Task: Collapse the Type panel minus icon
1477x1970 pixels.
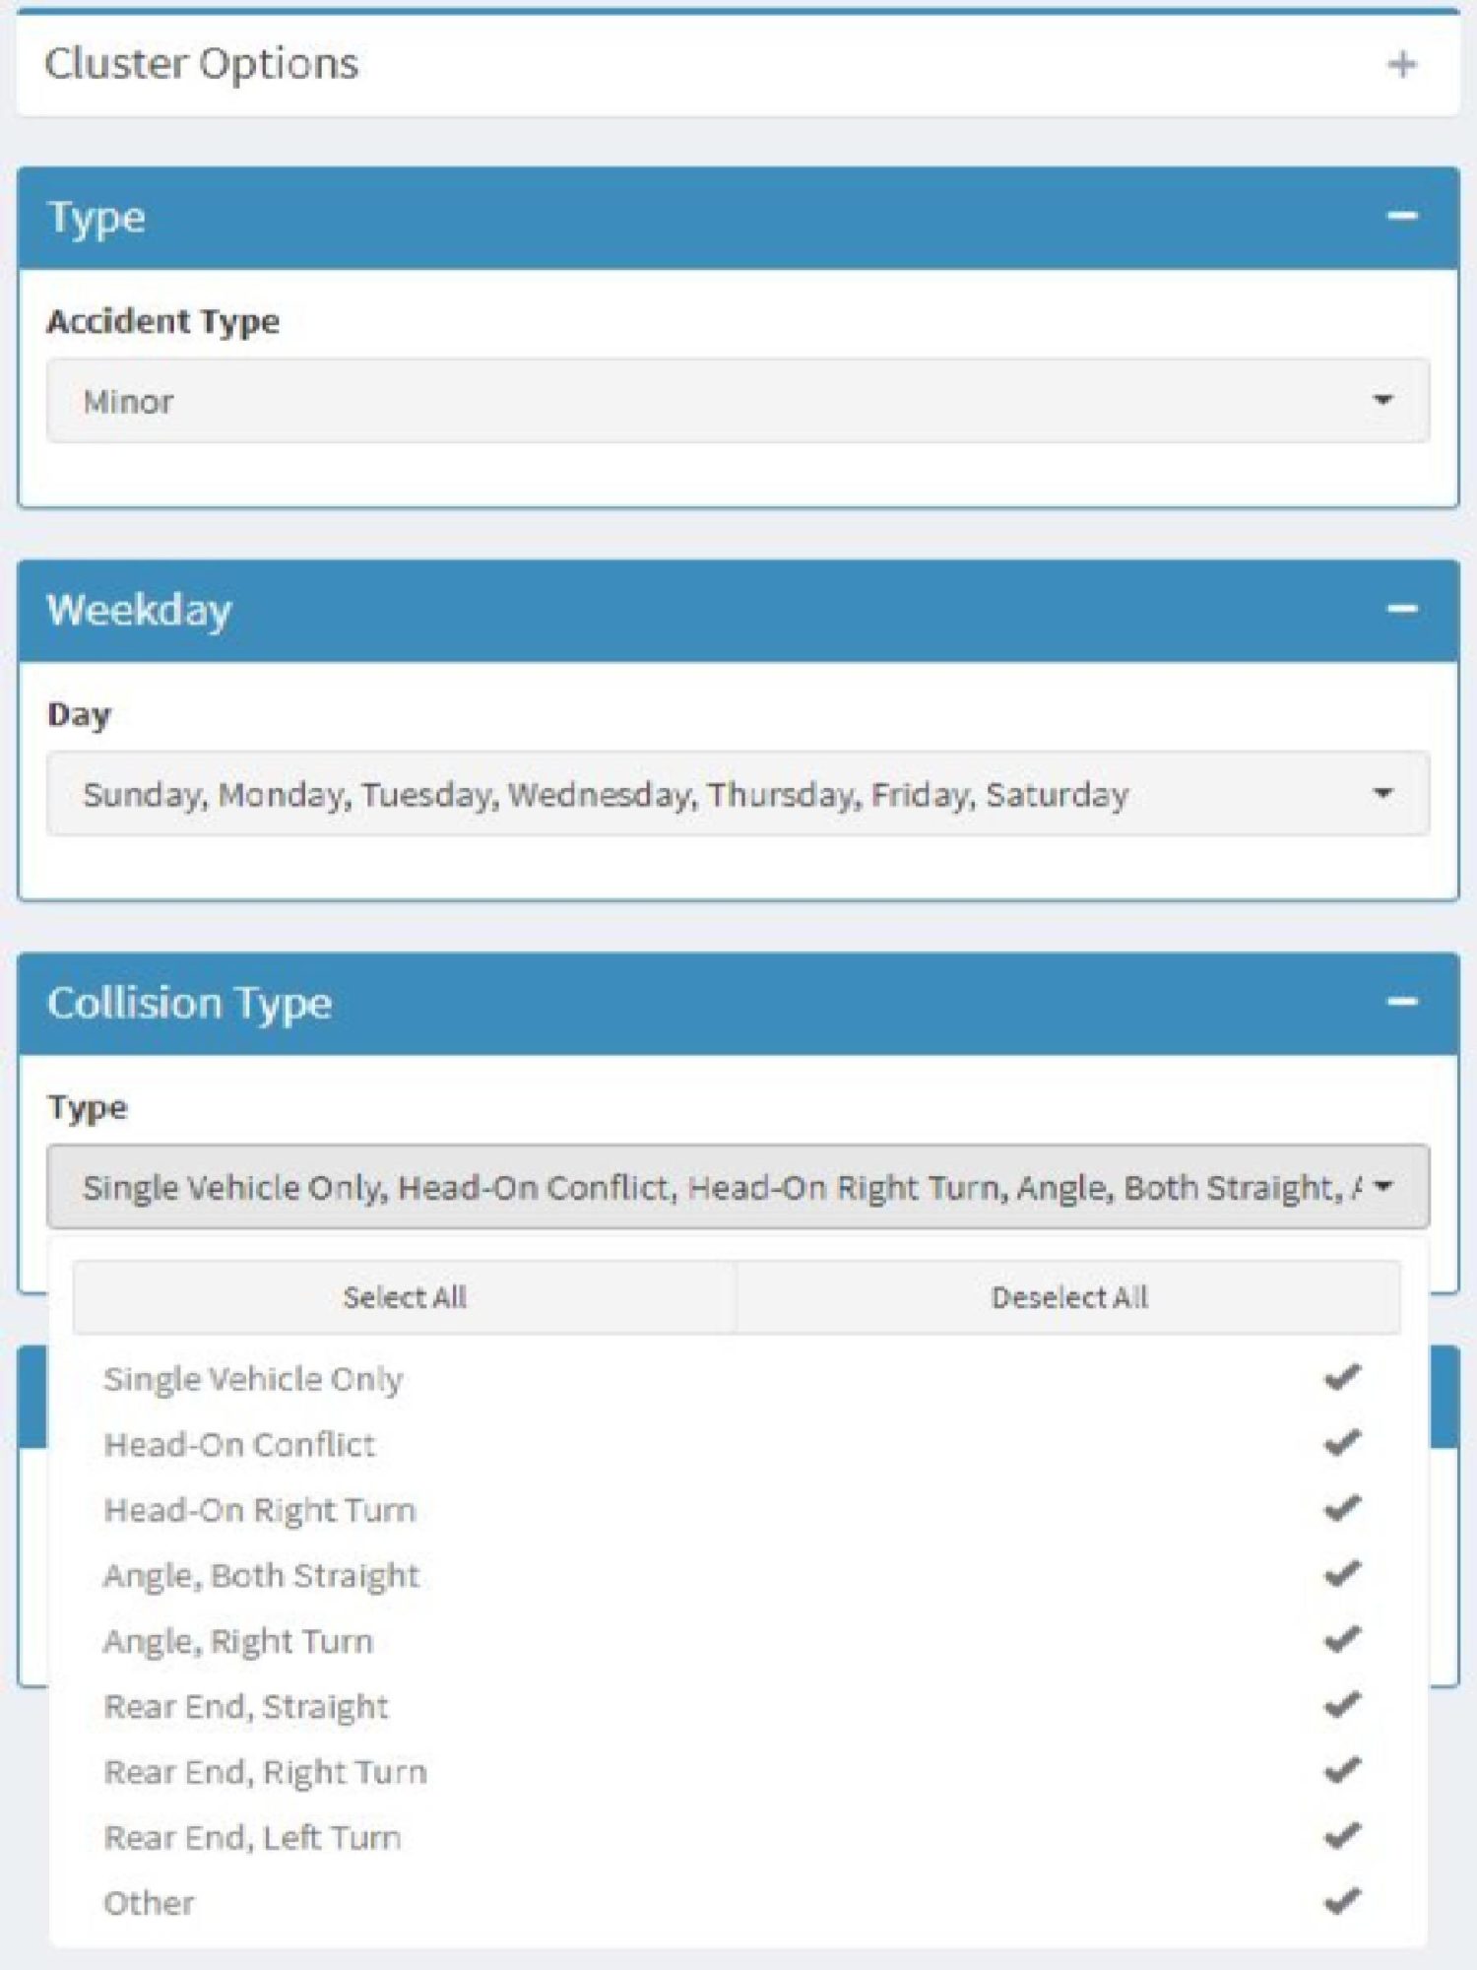Action: tap(1401, 216)
